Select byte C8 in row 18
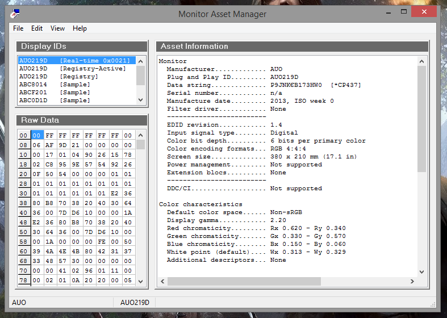Image resolution: width=447 pixels, height=318 pixels. (x=49, y=165)
